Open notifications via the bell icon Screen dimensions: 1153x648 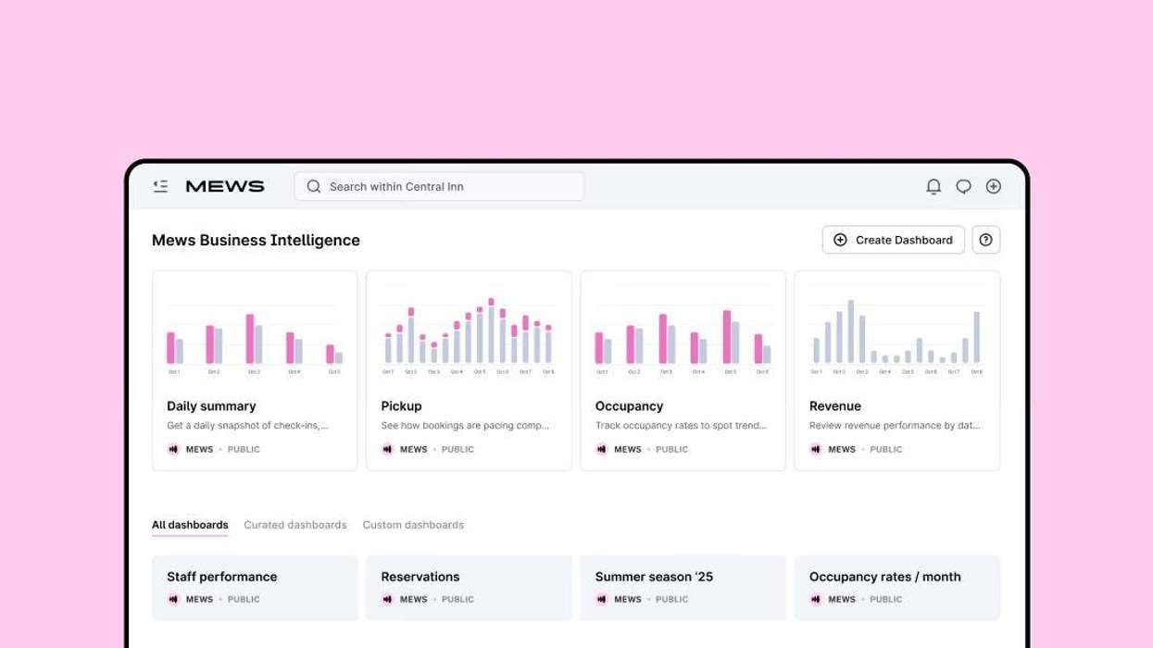[x=934, y=186]
